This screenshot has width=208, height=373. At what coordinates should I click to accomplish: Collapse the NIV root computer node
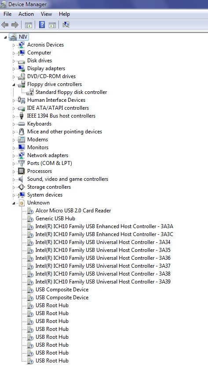click(x=5, y=37)
